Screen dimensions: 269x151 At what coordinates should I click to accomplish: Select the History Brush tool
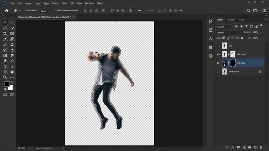point(5,50)
